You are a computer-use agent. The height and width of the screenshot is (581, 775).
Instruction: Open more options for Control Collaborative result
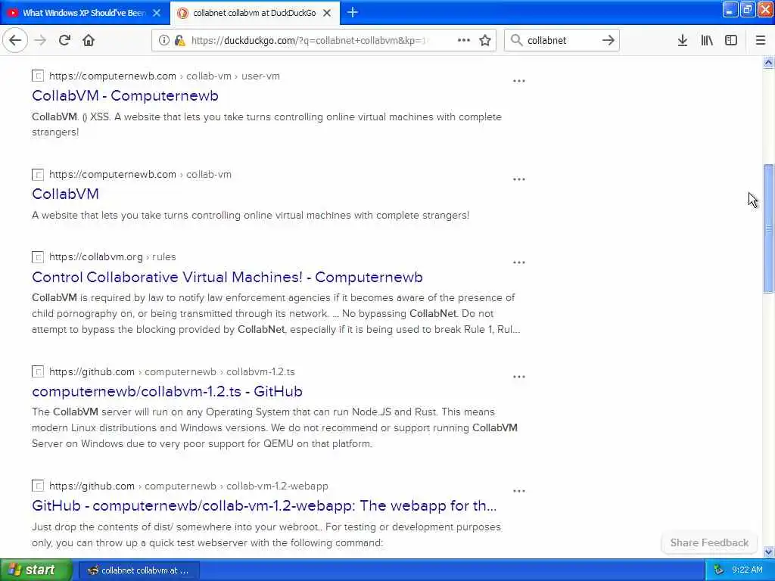pos(519,263)
